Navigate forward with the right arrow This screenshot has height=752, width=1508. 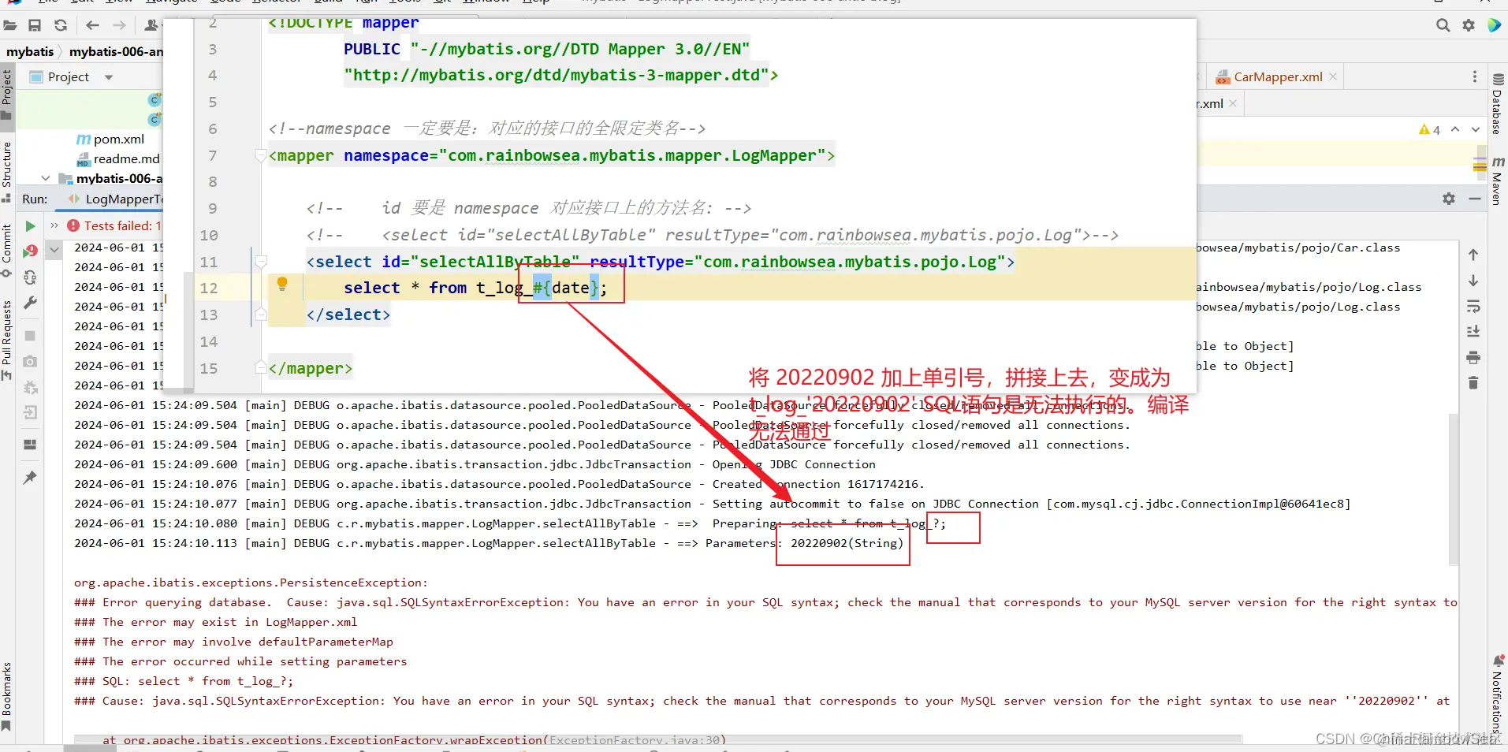click(x=119, y=25)
